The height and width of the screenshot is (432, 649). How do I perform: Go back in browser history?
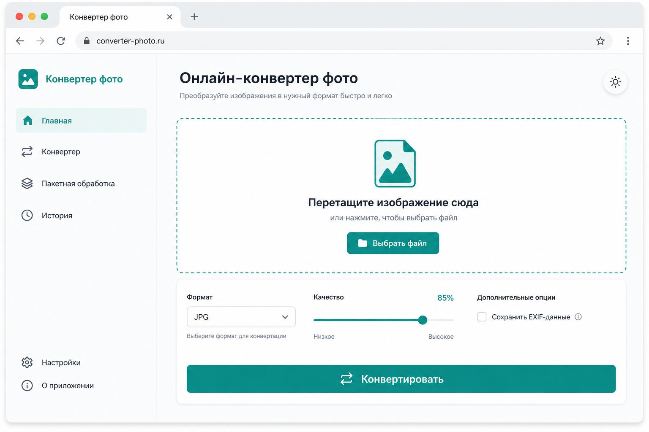tap(20, 41)
